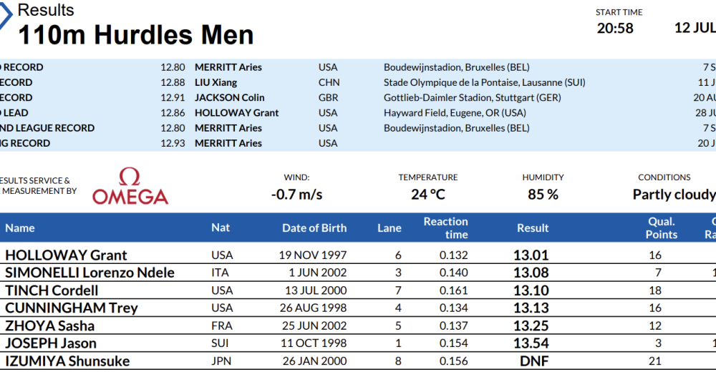The height and width of the screenshot is (372, 716).
Task: Select ZHOYA Sasha in the results
Action: coord(49,325)
